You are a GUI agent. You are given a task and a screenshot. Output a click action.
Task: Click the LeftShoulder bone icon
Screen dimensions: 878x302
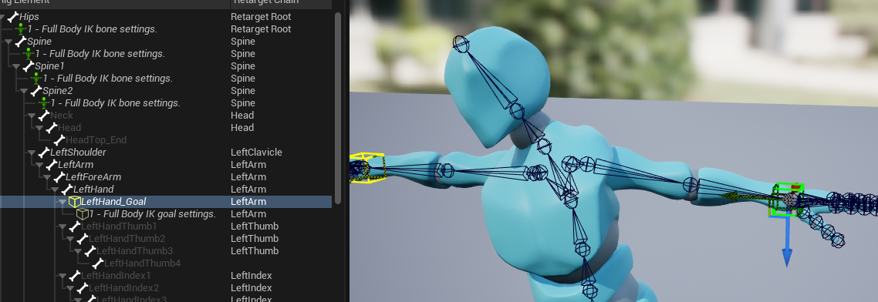[44, 152]
